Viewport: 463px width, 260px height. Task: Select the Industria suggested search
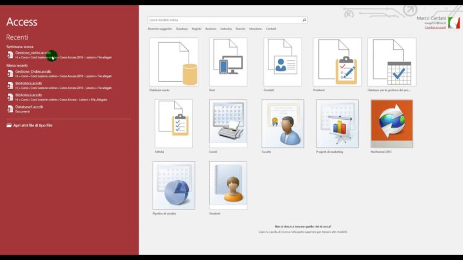pos(226,29)
